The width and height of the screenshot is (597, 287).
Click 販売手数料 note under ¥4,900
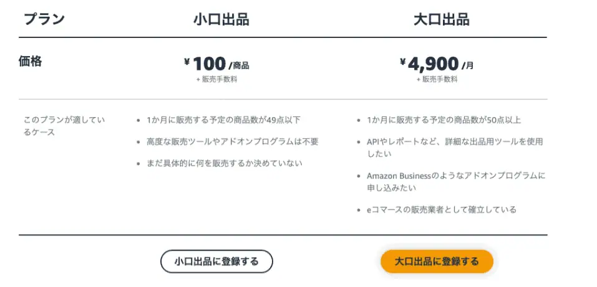[x=437, y=79]
